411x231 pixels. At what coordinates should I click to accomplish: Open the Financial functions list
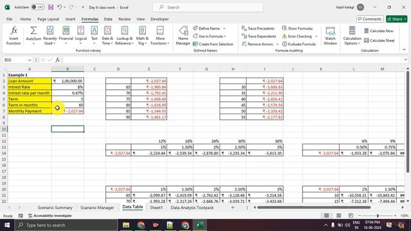(66, 36)
